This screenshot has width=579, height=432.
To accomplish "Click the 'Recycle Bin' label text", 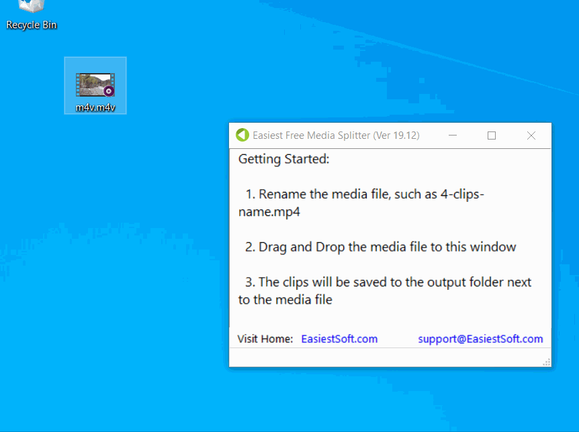I will click(x=32, y=25).
